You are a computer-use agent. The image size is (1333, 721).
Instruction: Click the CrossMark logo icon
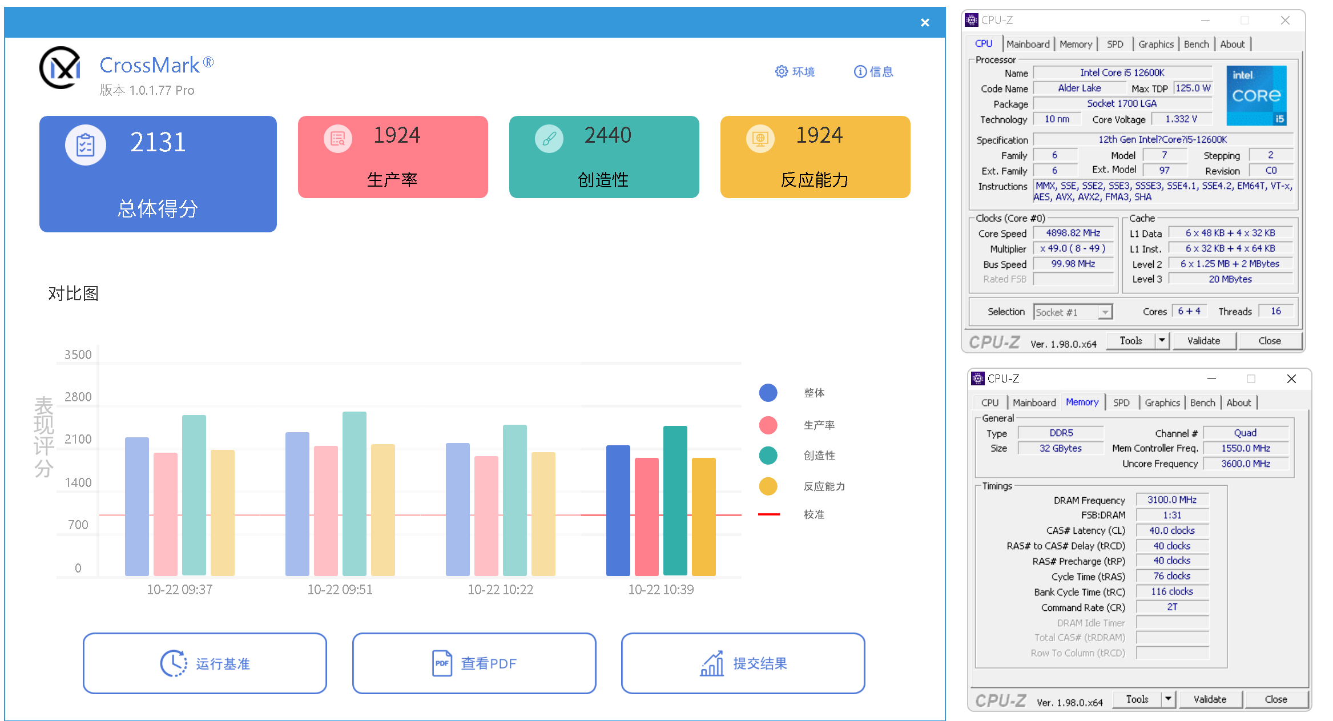coord(61,68)
